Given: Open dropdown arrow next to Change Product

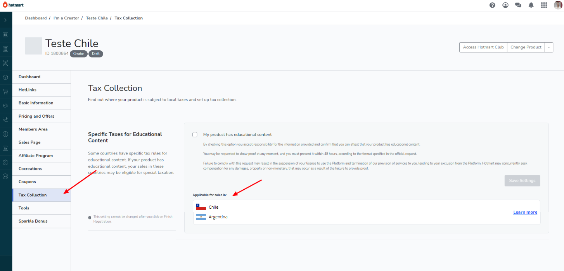Looking at the screenshot, I should coord(549,47).
